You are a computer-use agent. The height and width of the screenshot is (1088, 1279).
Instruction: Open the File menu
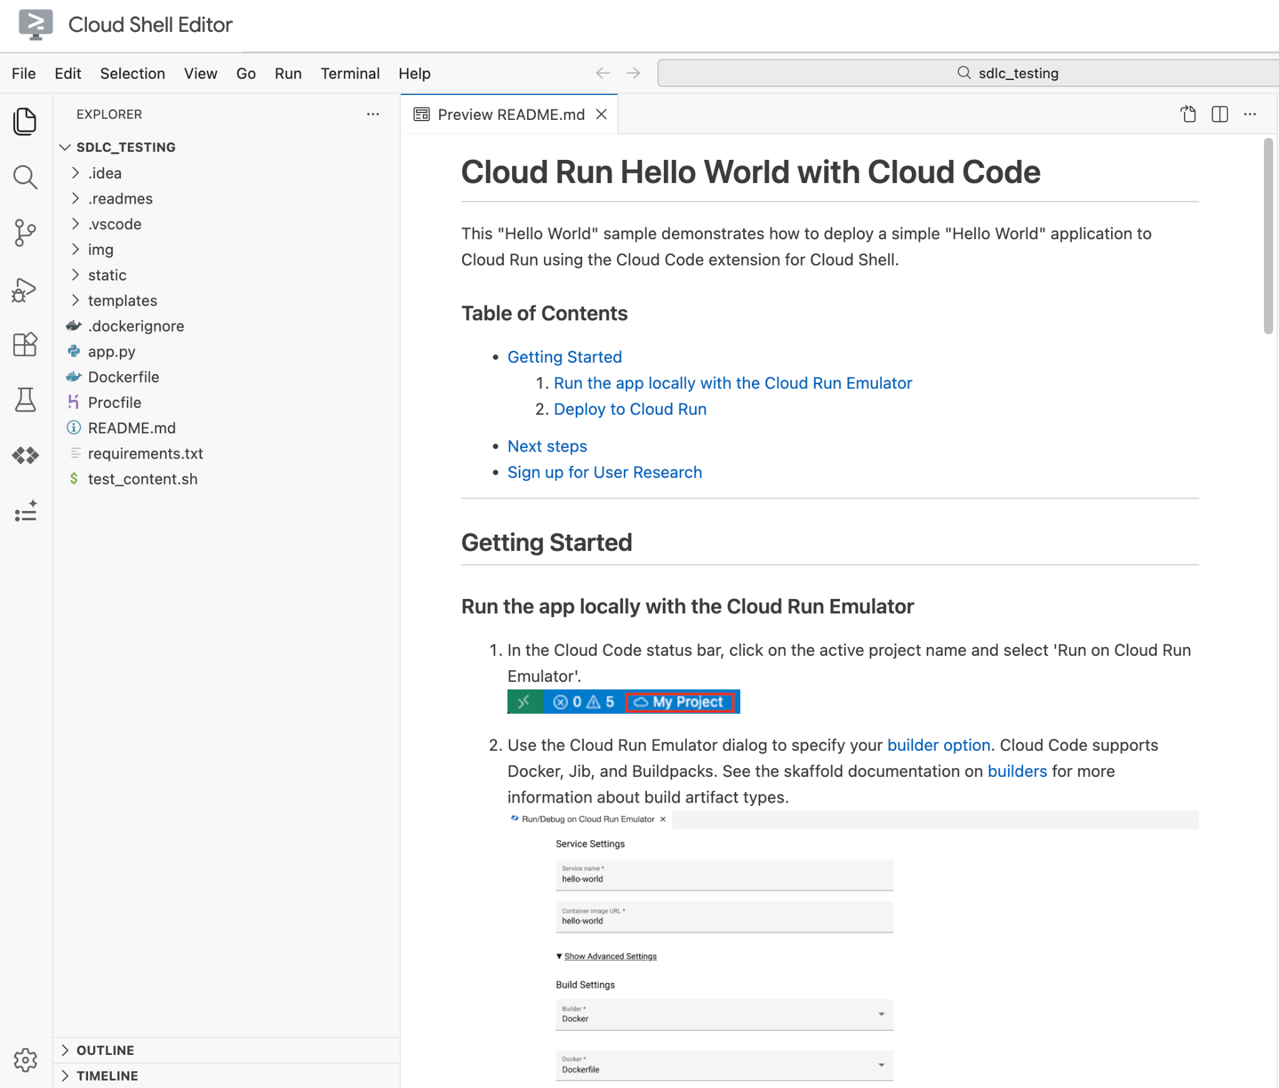pyautogui.click(x=24, y=74)
